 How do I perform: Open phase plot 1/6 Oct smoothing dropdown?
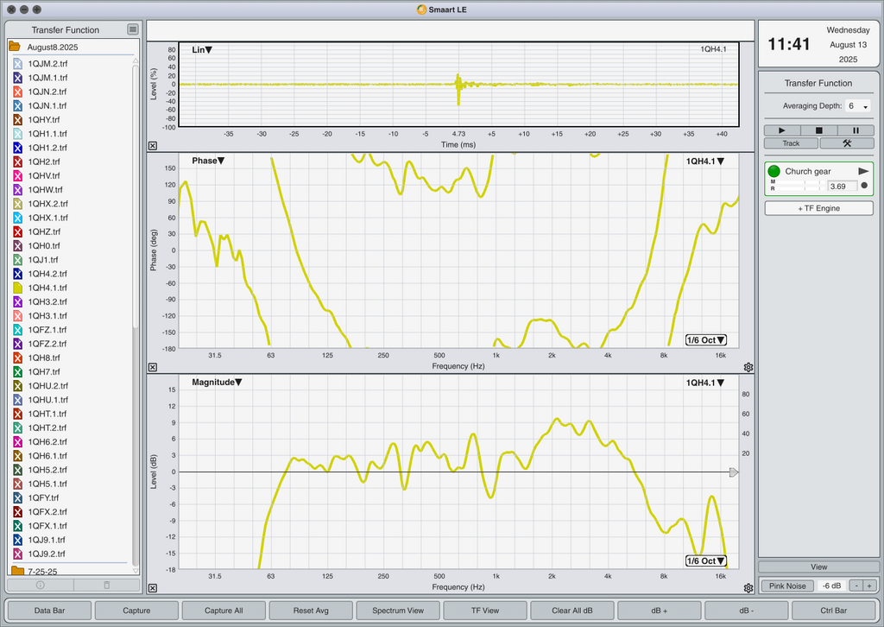tap(706, 340)
